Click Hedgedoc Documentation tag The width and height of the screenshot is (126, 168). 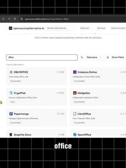pos(79,102)
